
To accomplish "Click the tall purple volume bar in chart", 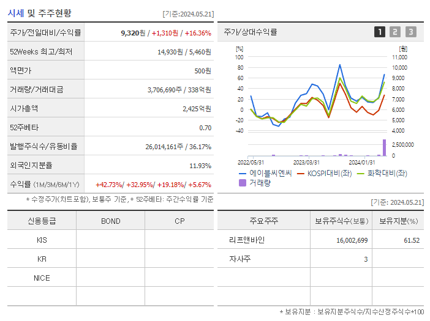I will point(385,148).
